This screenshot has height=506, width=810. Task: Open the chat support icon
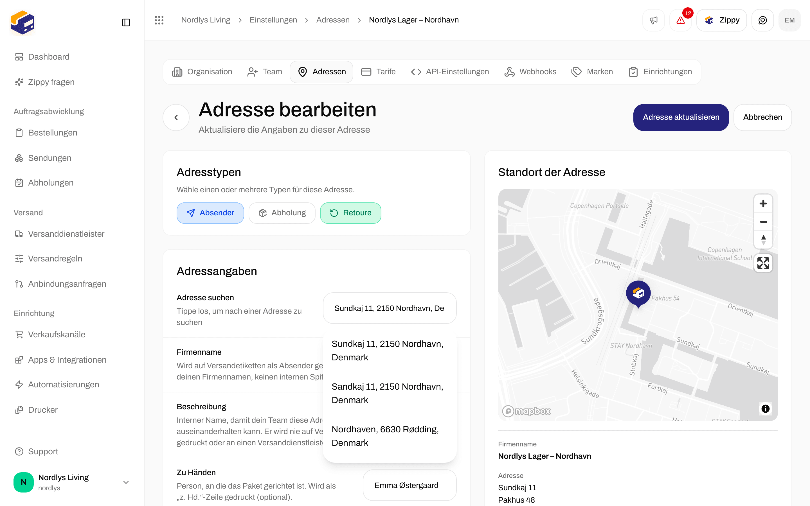[x=762, y=20]
